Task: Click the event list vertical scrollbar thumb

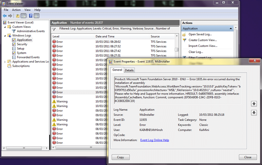Action: [x=177, y=50]
